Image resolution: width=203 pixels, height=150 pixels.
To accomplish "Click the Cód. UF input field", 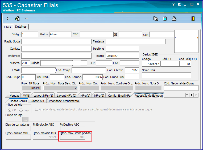I will coord(170,64).
